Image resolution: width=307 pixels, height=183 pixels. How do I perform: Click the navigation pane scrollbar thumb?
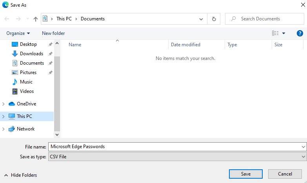tap(57, 94)
